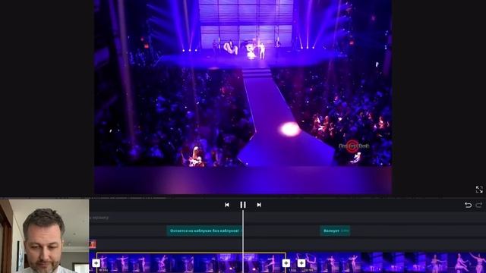Undo the last edit

point(468,205)
